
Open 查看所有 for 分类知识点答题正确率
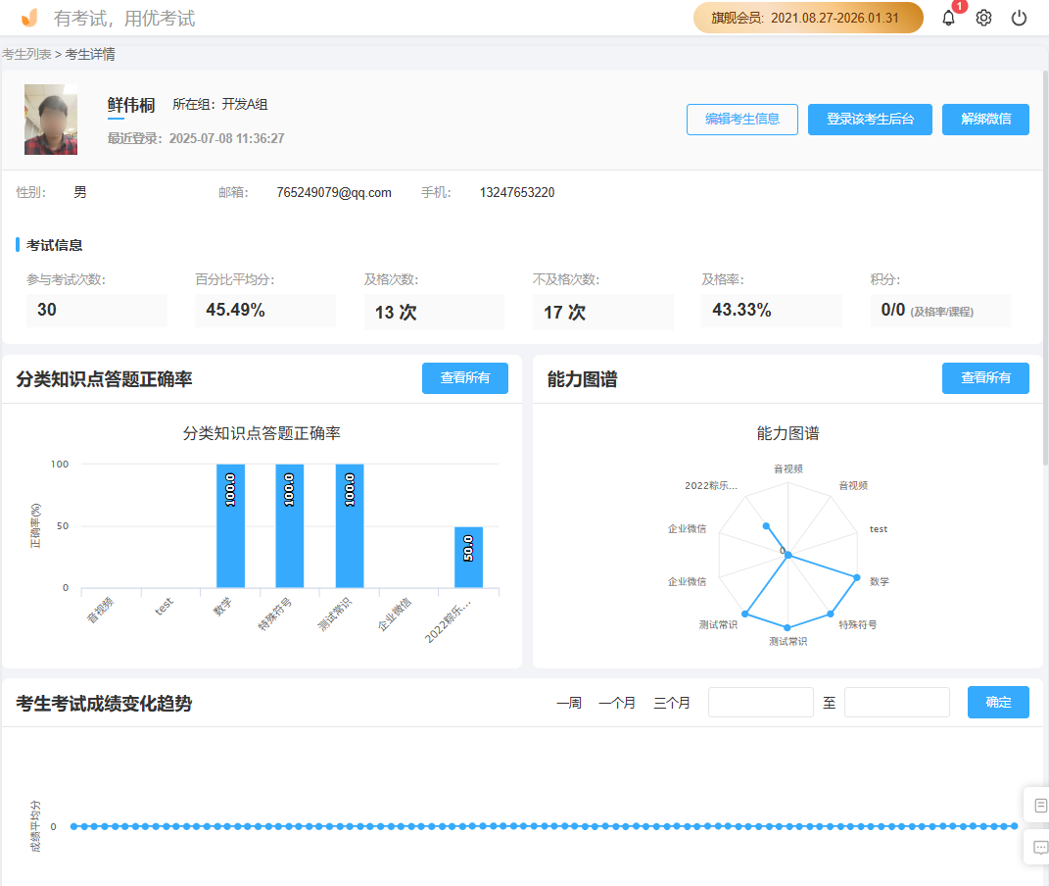(x=465, y=378)
